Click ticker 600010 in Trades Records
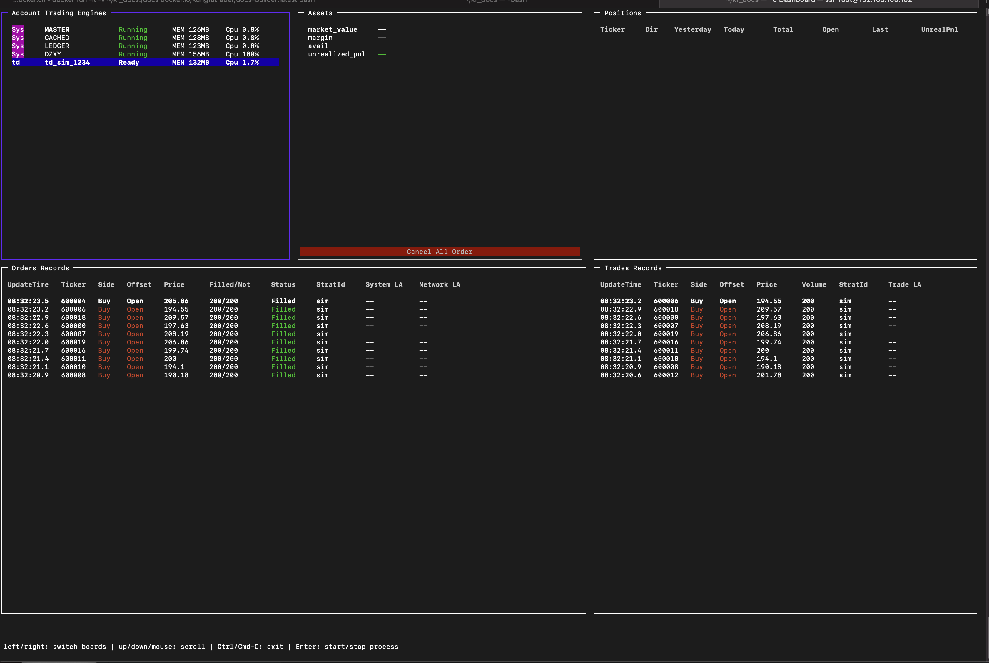Viewport: 989px width, 663px height. pos(666,359)
